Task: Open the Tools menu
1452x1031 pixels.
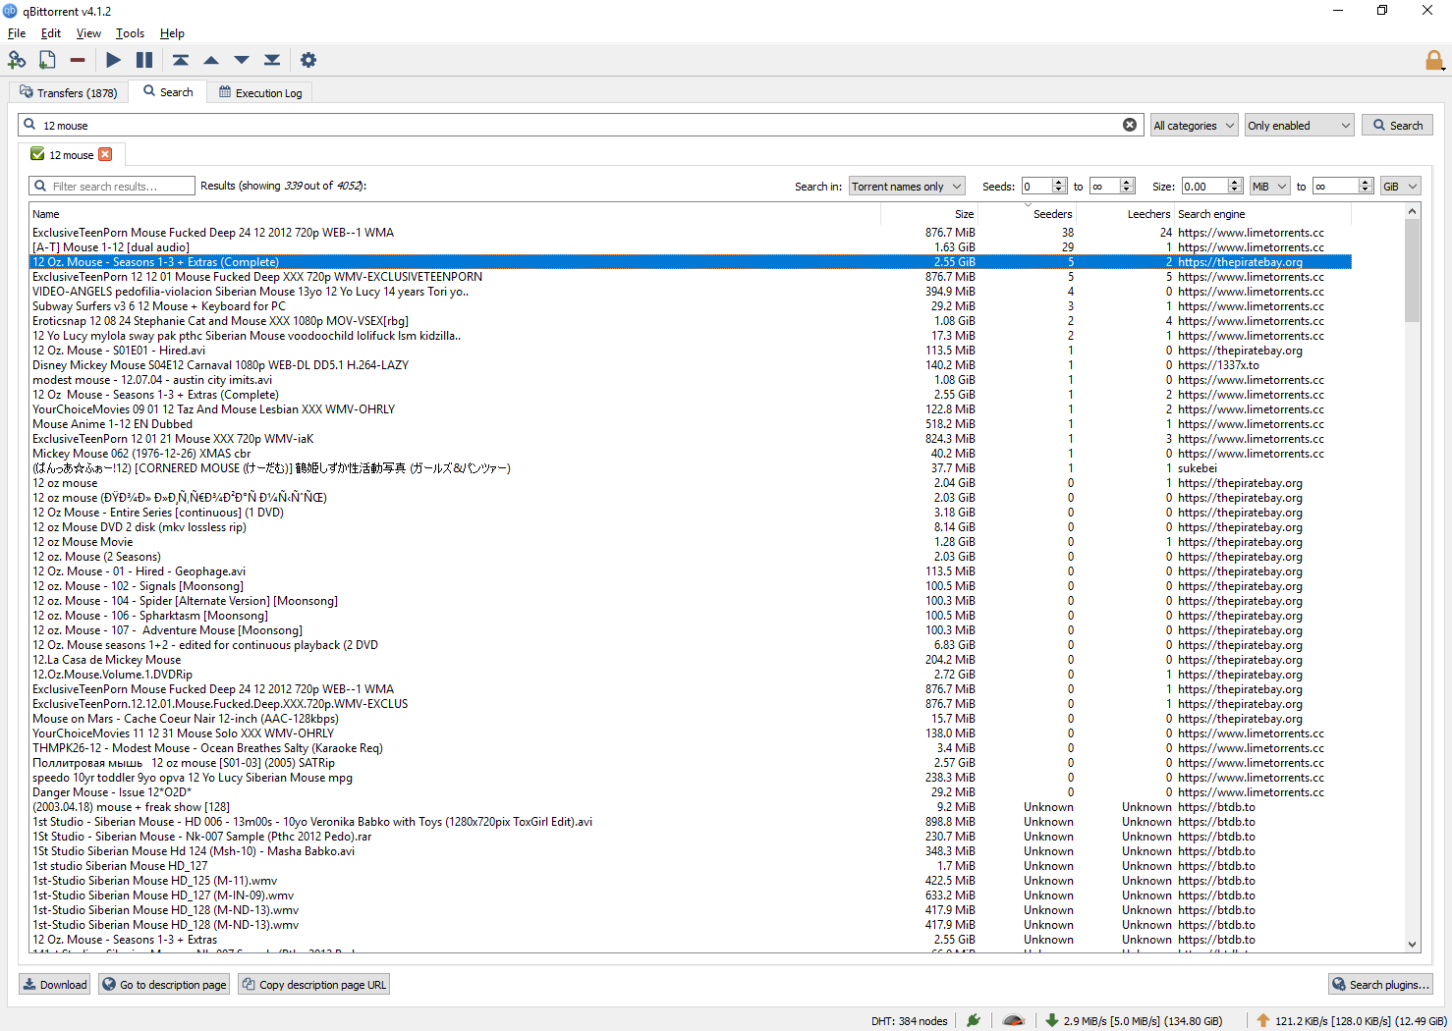Action: (x=130, y=33)
